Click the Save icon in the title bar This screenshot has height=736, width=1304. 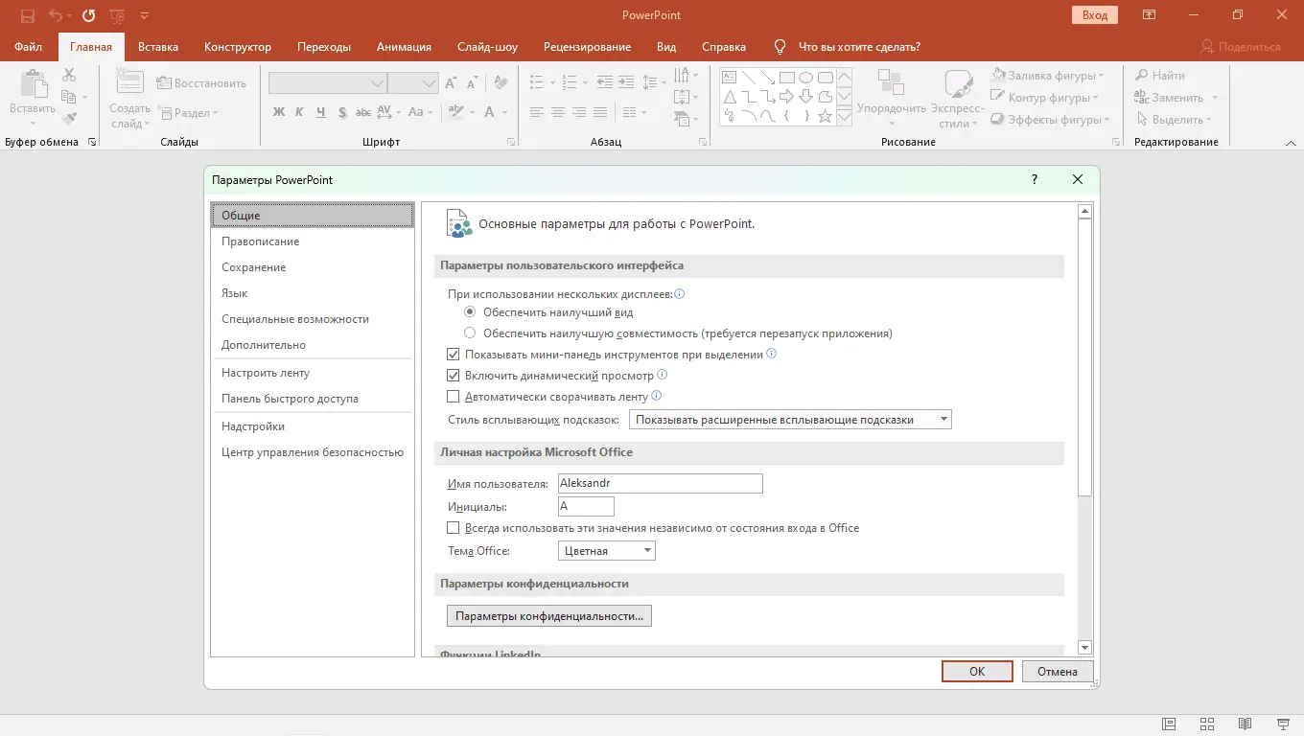(28, 15)
